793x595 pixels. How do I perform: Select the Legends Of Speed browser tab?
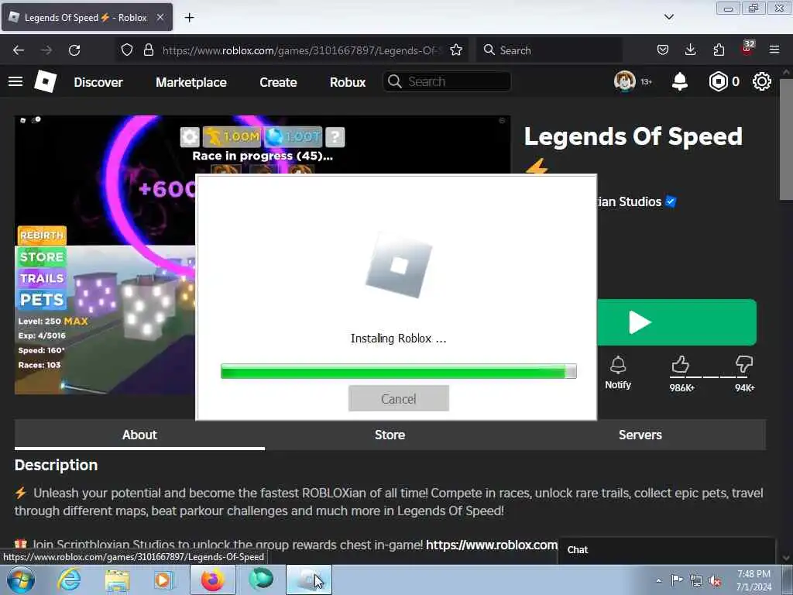click(87, 17)
